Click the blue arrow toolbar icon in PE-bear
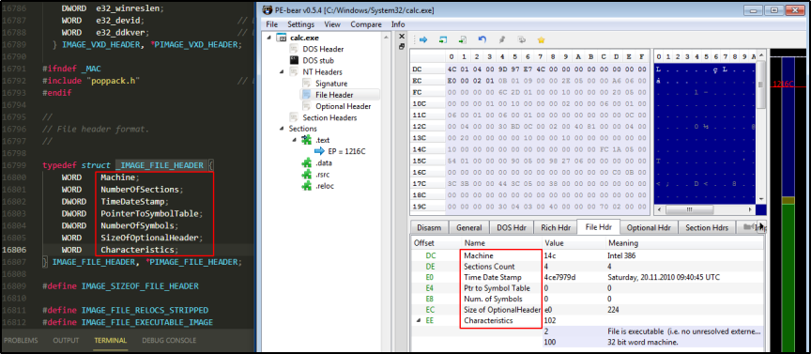811x354 pixels. [423, 39]
